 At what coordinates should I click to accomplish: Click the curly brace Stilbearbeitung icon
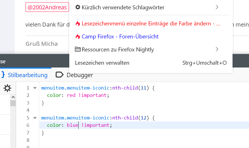tap(3, 75)
